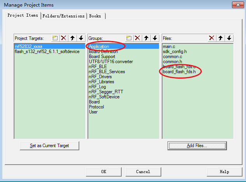Move project target down
This screenshot has height=182, width=246.
coord(81,38)
